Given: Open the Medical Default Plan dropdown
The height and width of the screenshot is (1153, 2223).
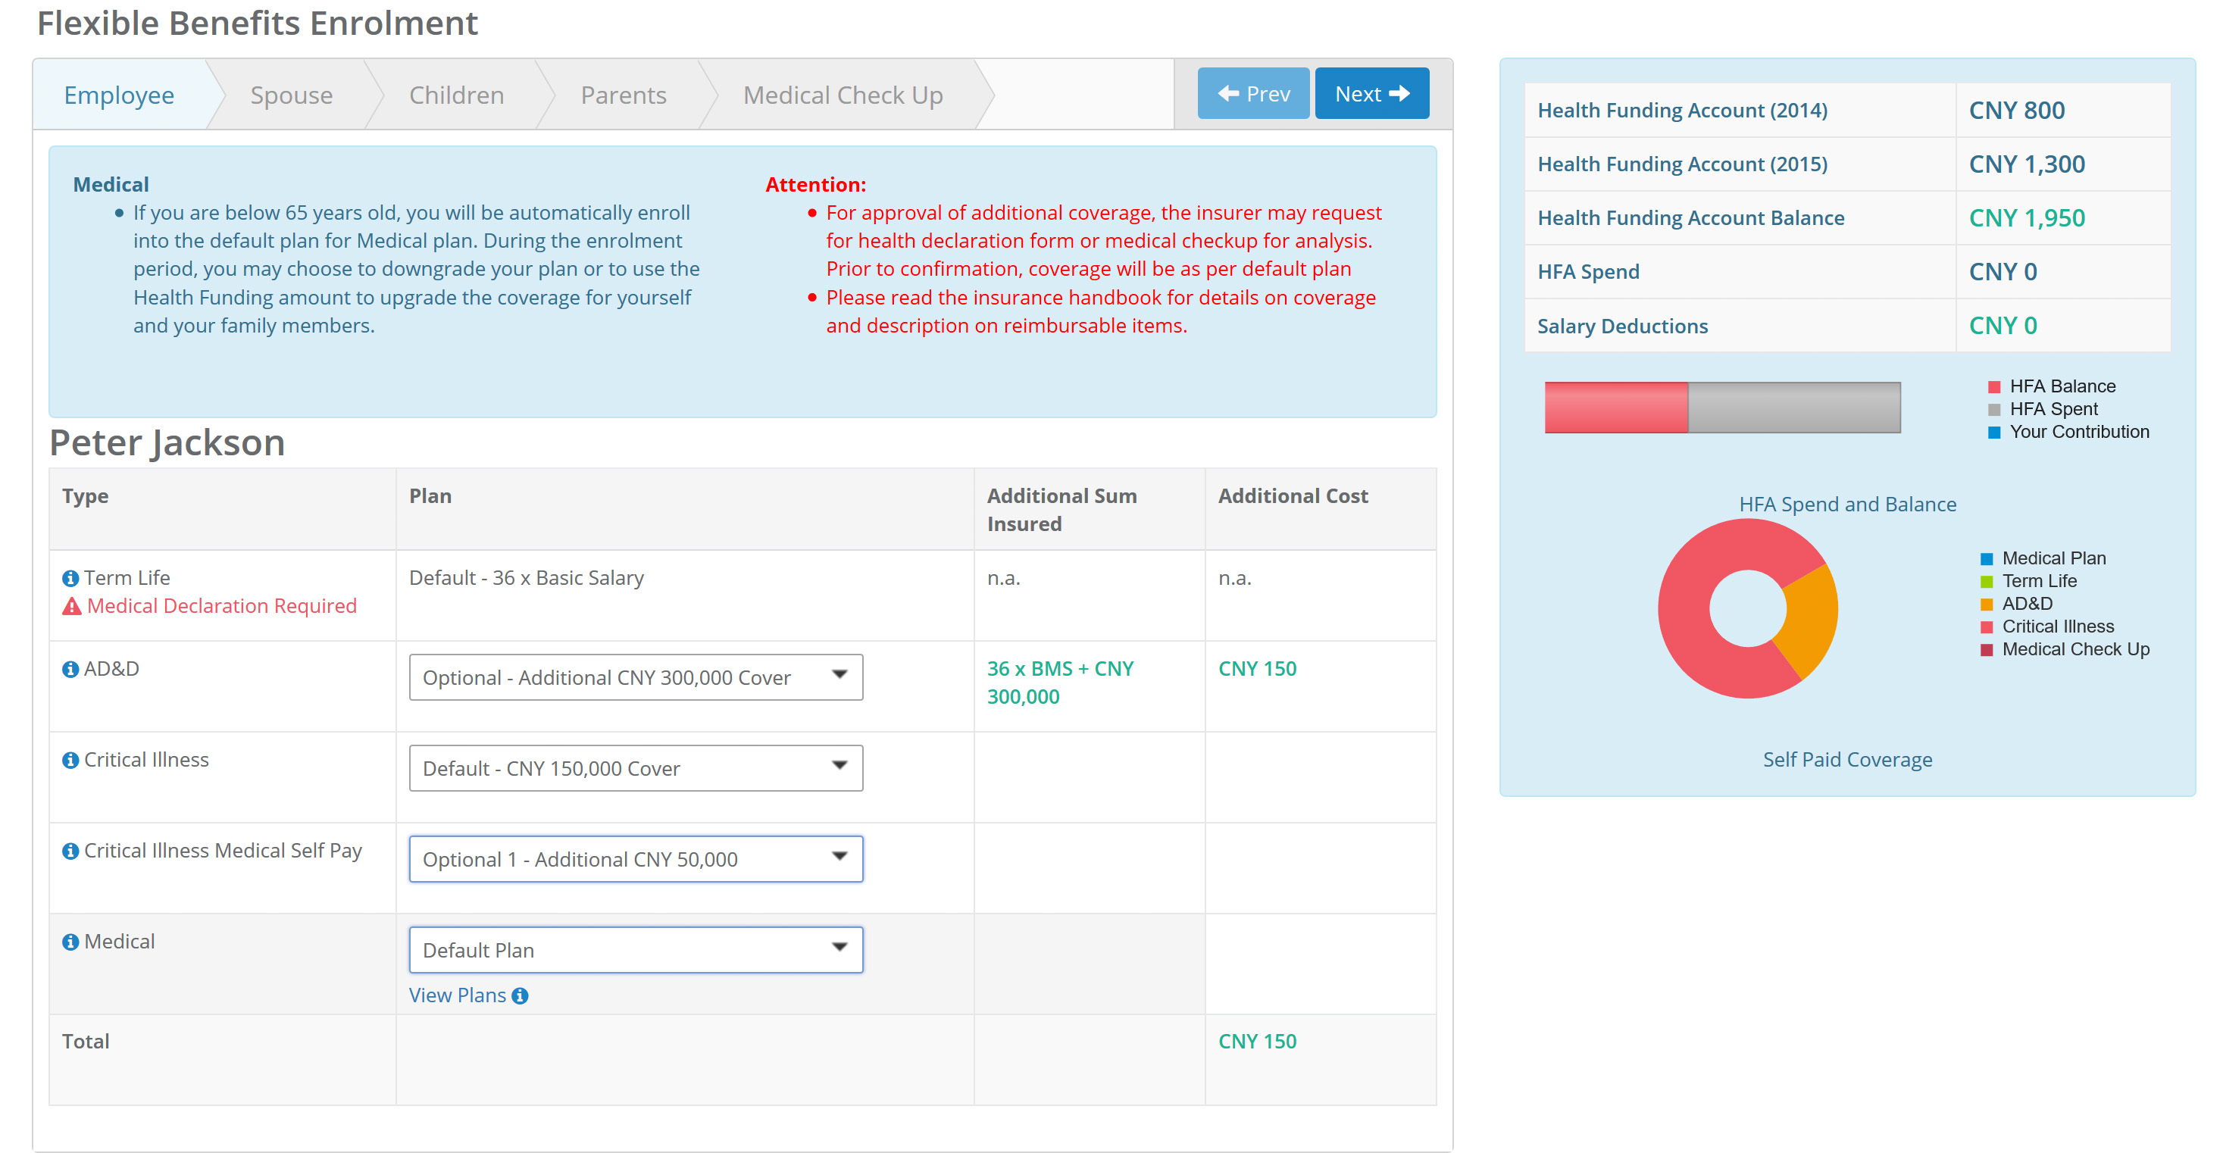Looking at the screenshot, I should point(636,950).
